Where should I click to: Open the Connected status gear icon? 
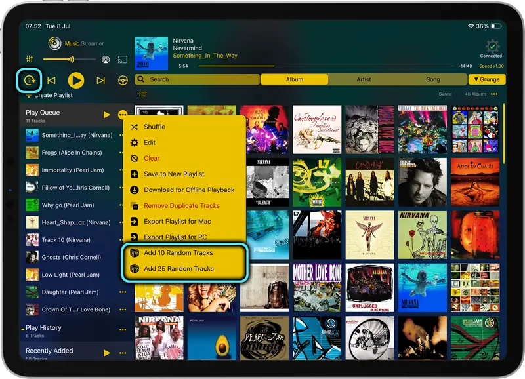492,47
